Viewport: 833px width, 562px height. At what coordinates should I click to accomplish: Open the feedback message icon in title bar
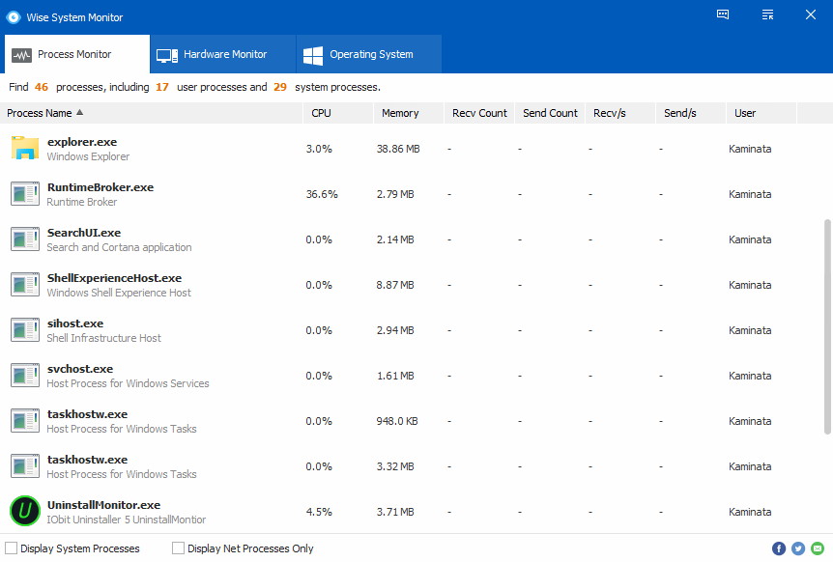click(723, 14)
